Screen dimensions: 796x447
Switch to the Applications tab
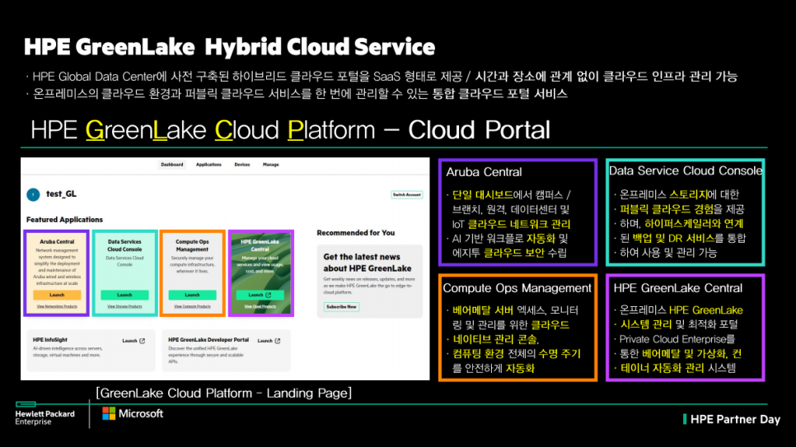(x=208, y=165)
